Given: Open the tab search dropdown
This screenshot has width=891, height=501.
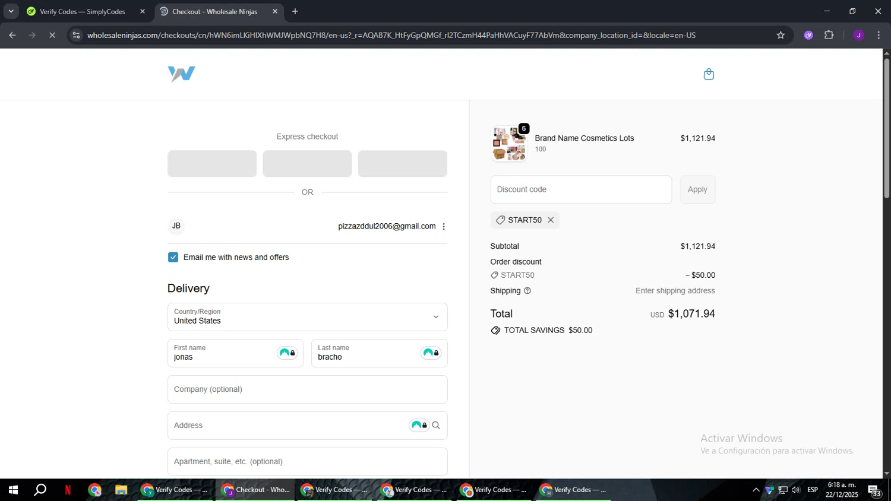Looking at the screenshot, I should click(x=11, y=11).
